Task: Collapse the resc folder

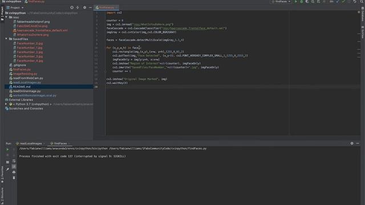Action: [x=6, y=17]
